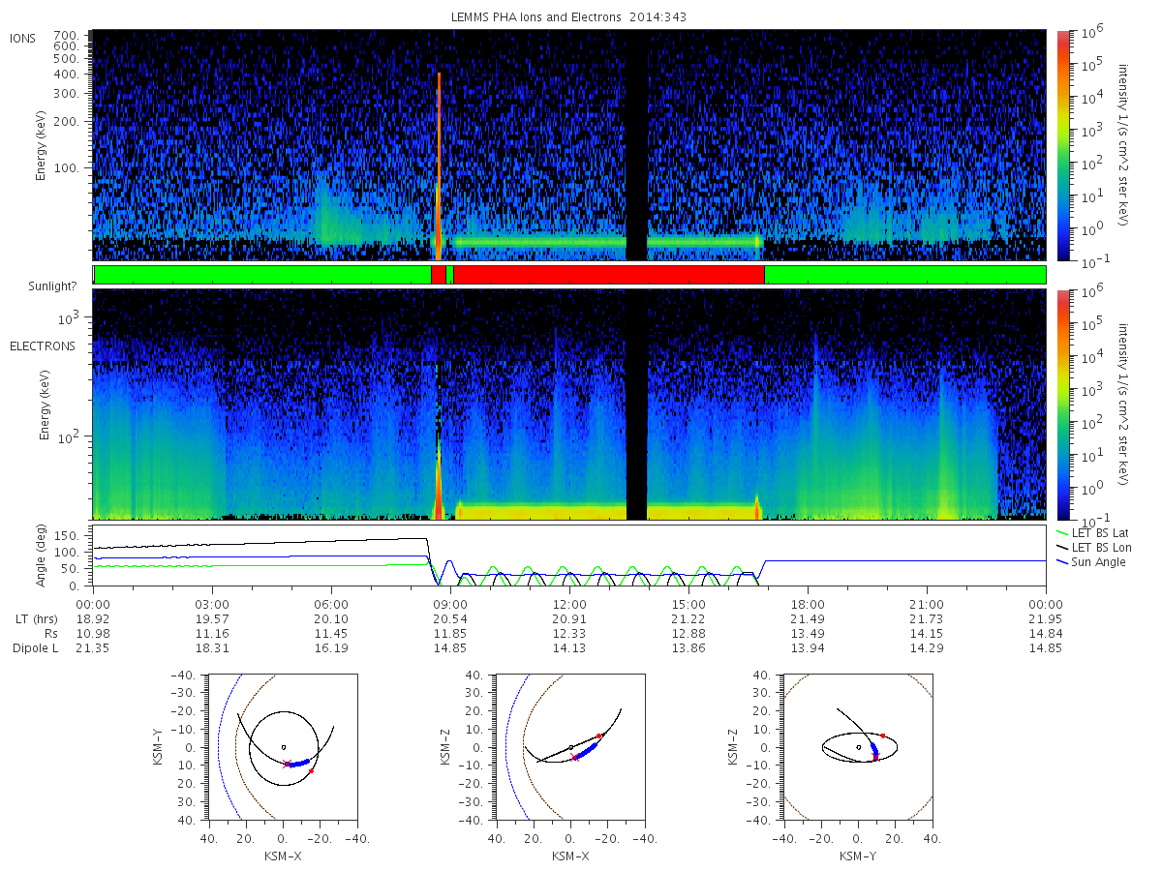Click the ELECTRONS panel label
This screenshot has width=1162, height=871.
[43, 345]
